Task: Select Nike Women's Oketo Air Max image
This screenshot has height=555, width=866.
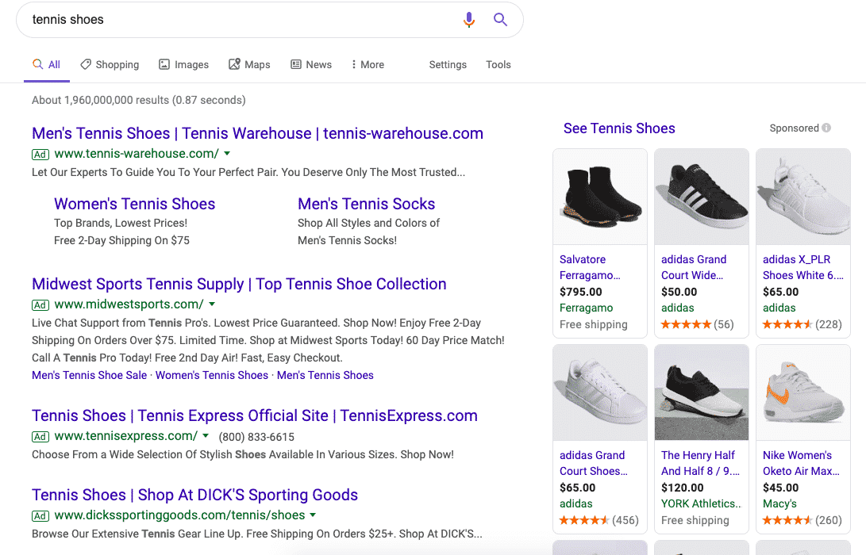Action: 803,392
